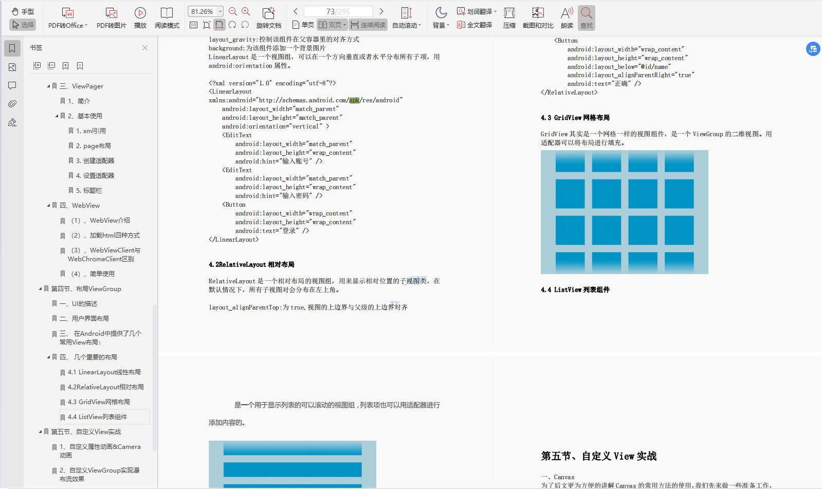Go to the next page arrow

(x=381, y=11)
